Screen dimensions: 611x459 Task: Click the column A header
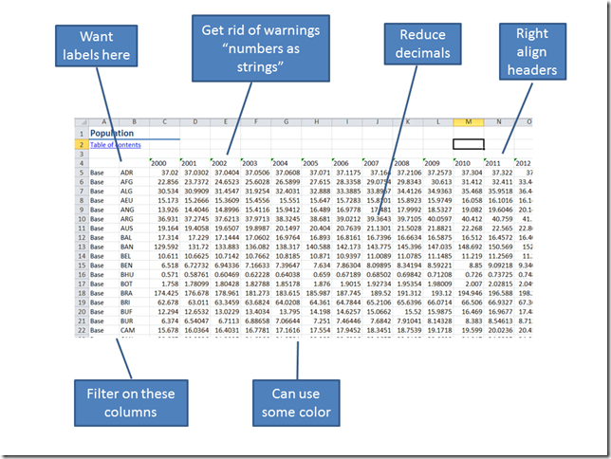tap(102, 122)
